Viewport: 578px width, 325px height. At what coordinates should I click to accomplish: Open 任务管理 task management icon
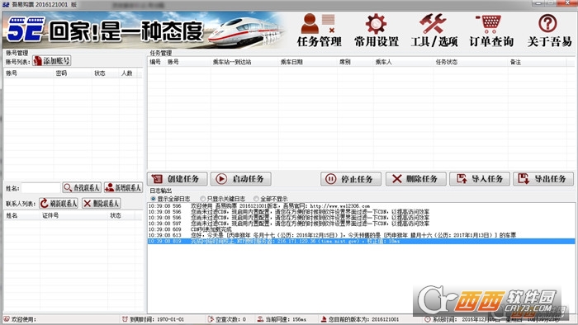[319, 31]
